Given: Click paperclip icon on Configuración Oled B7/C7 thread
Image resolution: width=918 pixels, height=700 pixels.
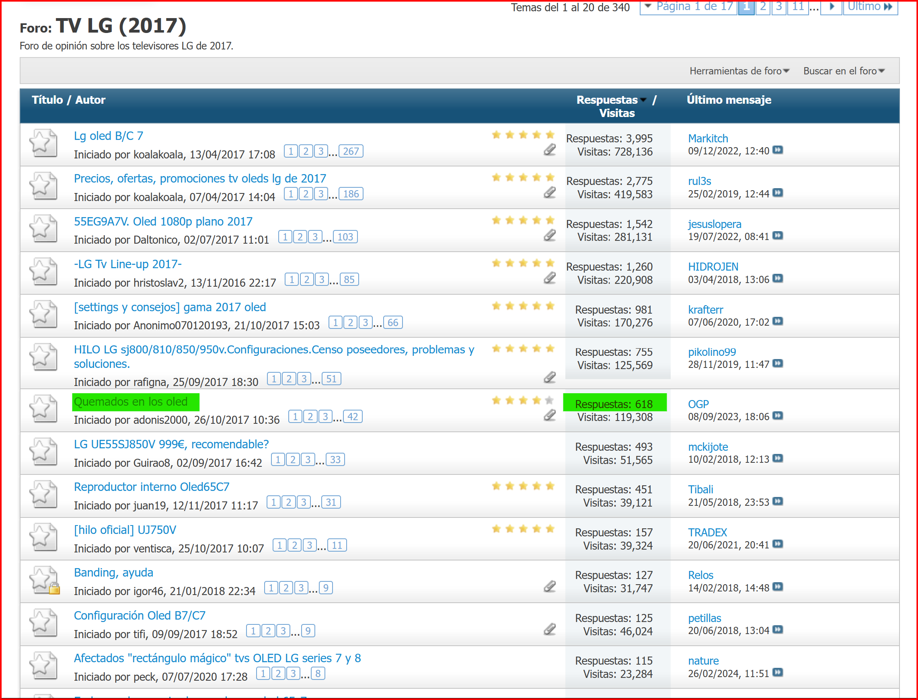Looking at the screenshot, I should (550, 629).
